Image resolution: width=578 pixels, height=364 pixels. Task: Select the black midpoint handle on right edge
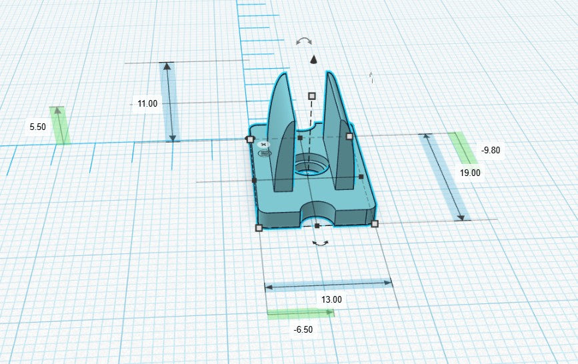pos(361,177)
